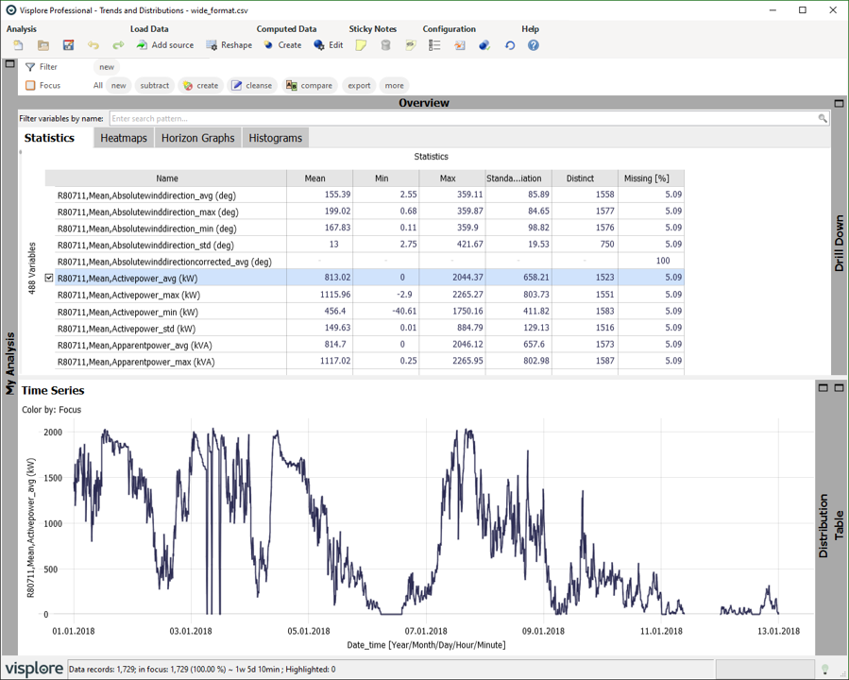The width and height of the screenshot is (849, 680).
Task: Click the lightbulb icon in status bar
Action: (x=824, y=670)
